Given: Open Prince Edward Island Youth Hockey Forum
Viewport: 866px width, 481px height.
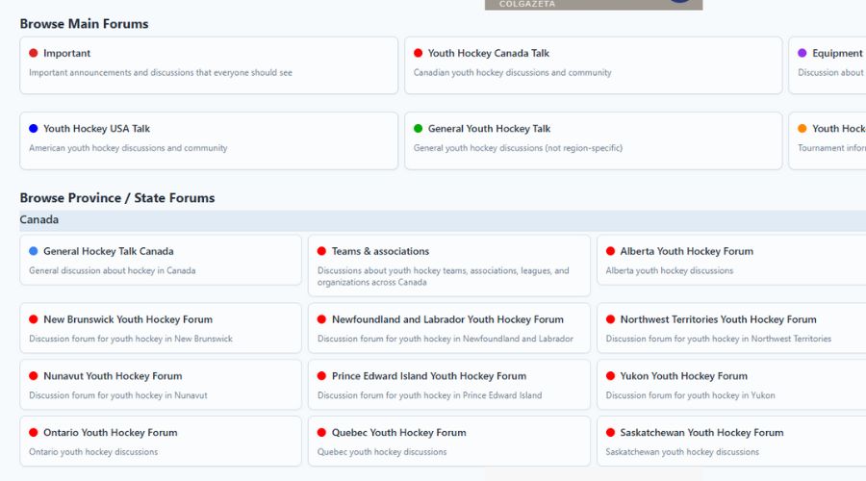Looking at the screenshot, I should (449, 385).
